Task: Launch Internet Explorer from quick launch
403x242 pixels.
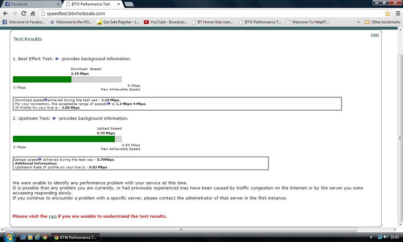Action: [37, 238]
